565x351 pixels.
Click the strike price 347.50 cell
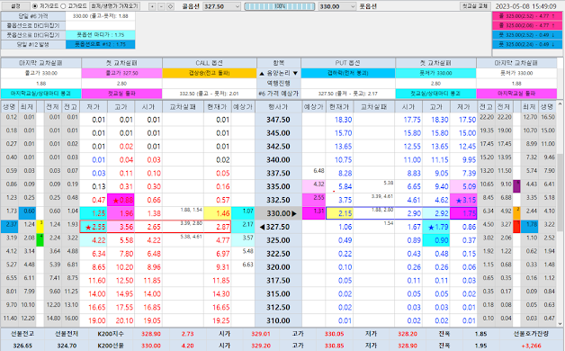coord(279,120)
